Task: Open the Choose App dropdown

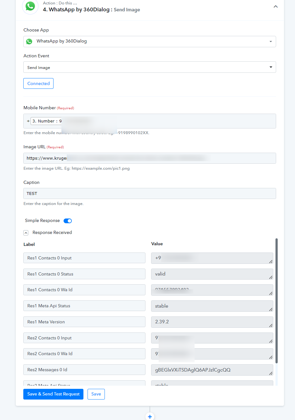Action: (x=150, y=42)
